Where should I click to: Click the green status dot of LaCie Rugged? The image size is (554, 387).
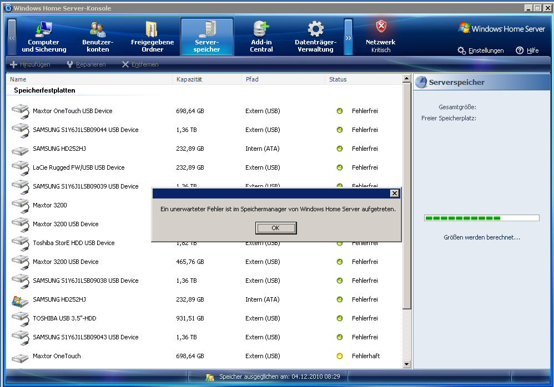340,167
